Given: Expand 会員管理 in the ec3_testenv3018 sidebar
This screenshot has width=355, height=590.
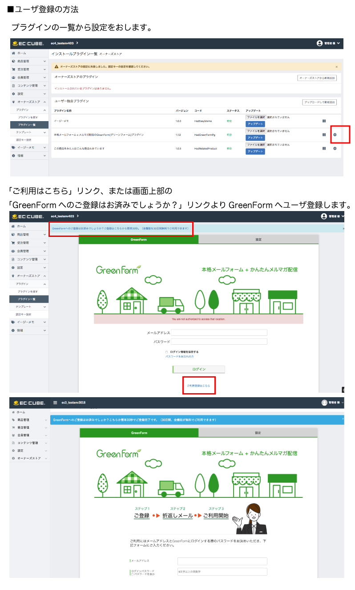Looking at the screenshot, I should tap(29, 435).
